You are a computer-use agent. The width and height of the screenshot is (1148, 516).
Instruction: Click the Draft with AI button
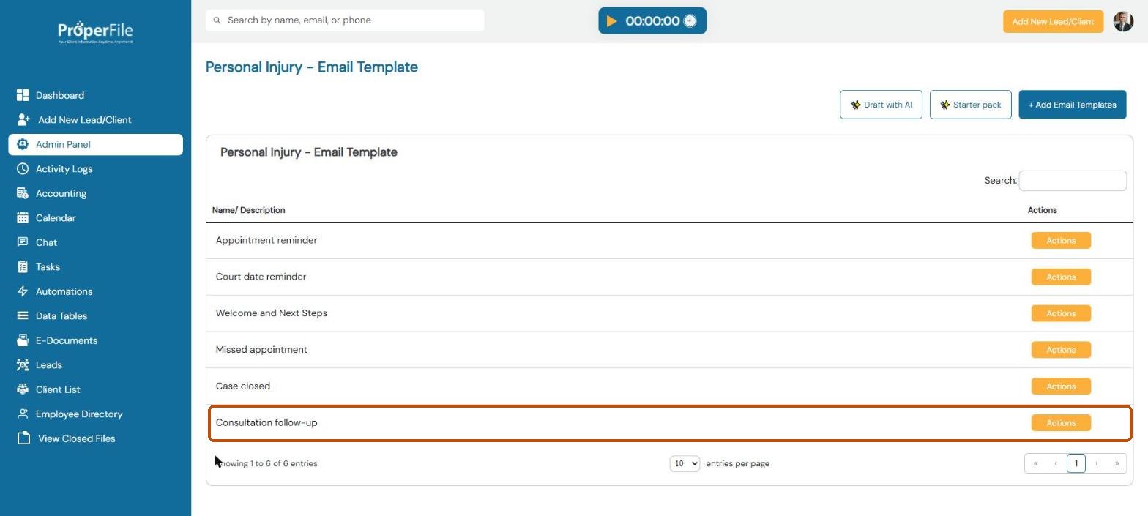[x=881, y=105]
